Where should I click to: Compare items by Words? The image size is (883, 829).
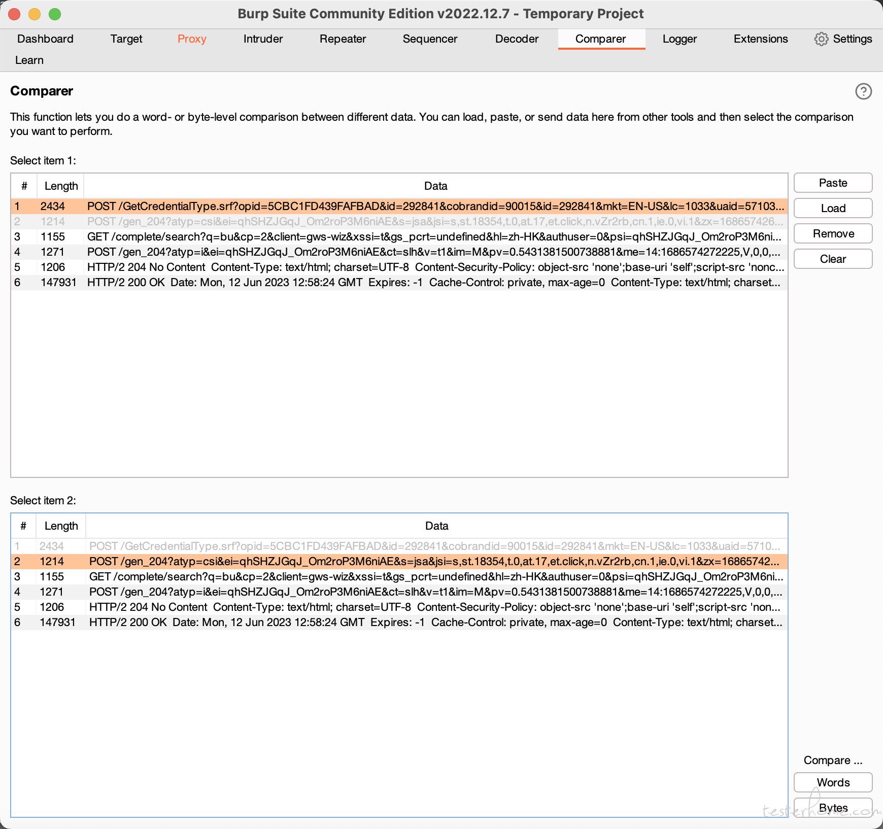point(833,782)
